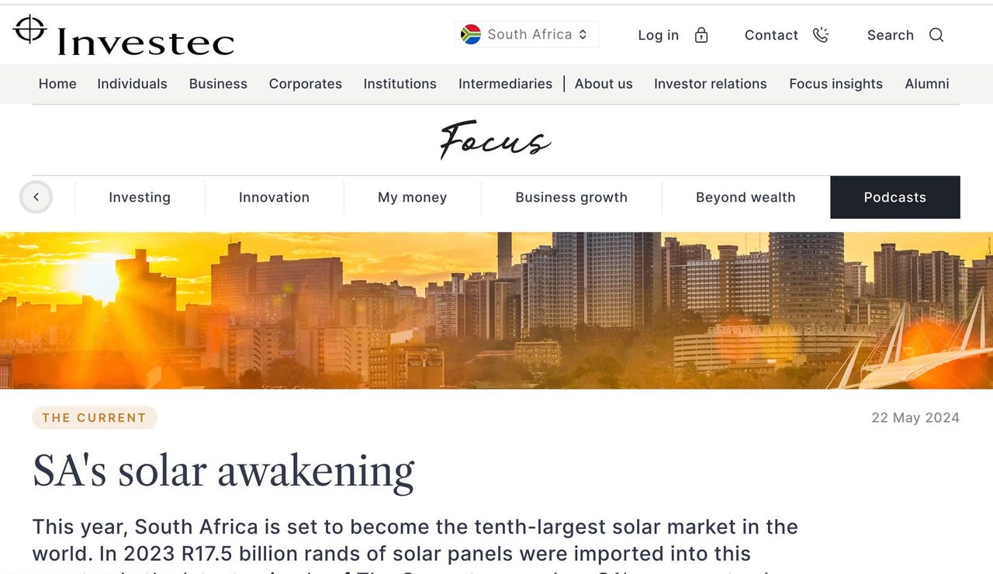Screen dimensions: 993x574
Task: Click the sunset city skyline banner image
Action: click(496, 310)
